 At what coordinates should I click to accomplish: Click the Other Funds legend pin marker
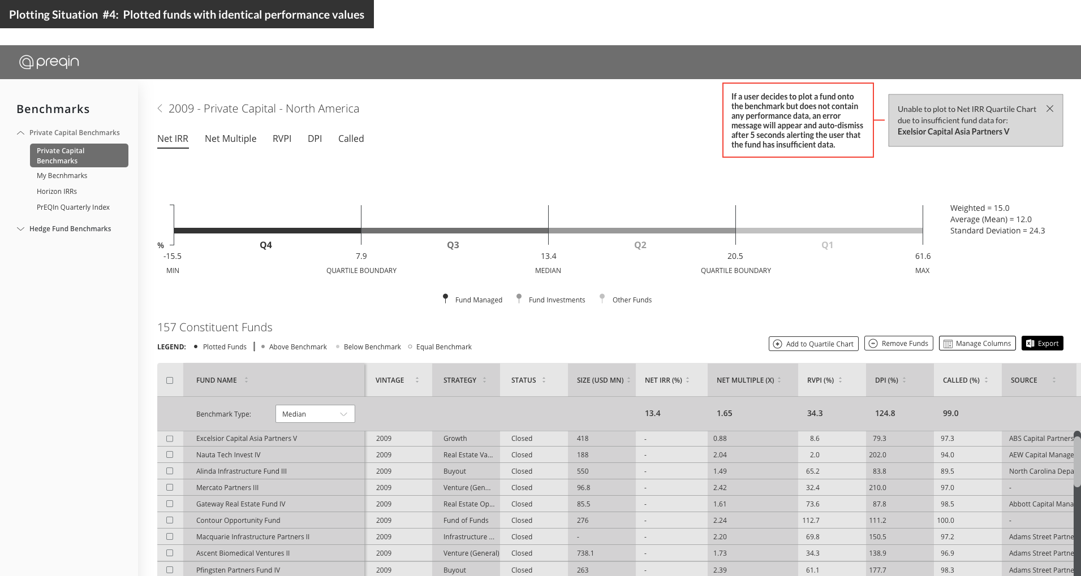[x=602, y=298]
